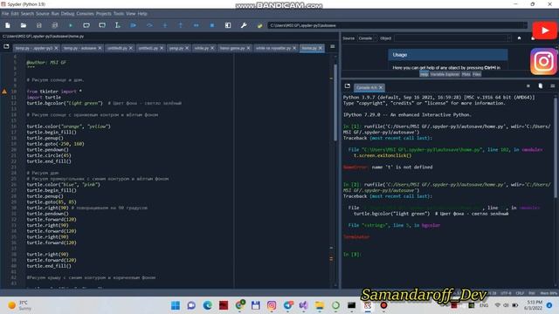Close the home.py editor tab
This screenshot has height=314, width=559.
(x=321, y=48)
